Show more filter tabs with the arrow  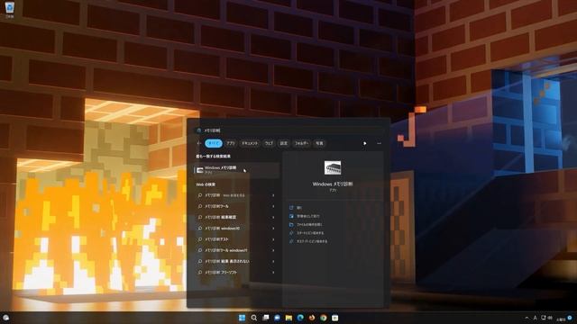pos(364,143)
